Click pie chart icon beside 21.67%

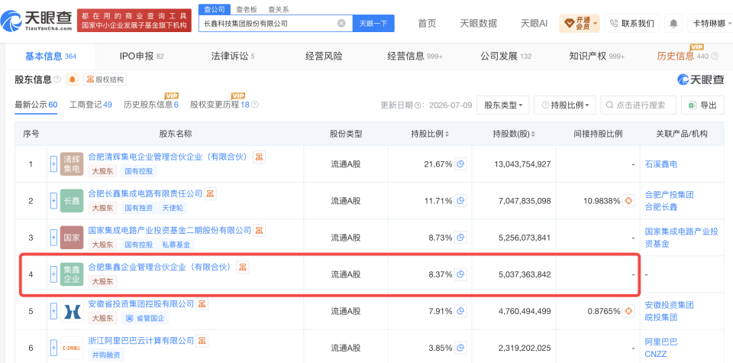coord(461,164)
